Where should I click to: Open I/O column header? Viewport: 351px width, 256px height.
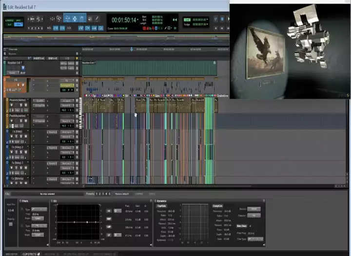[x=67, y=58]
